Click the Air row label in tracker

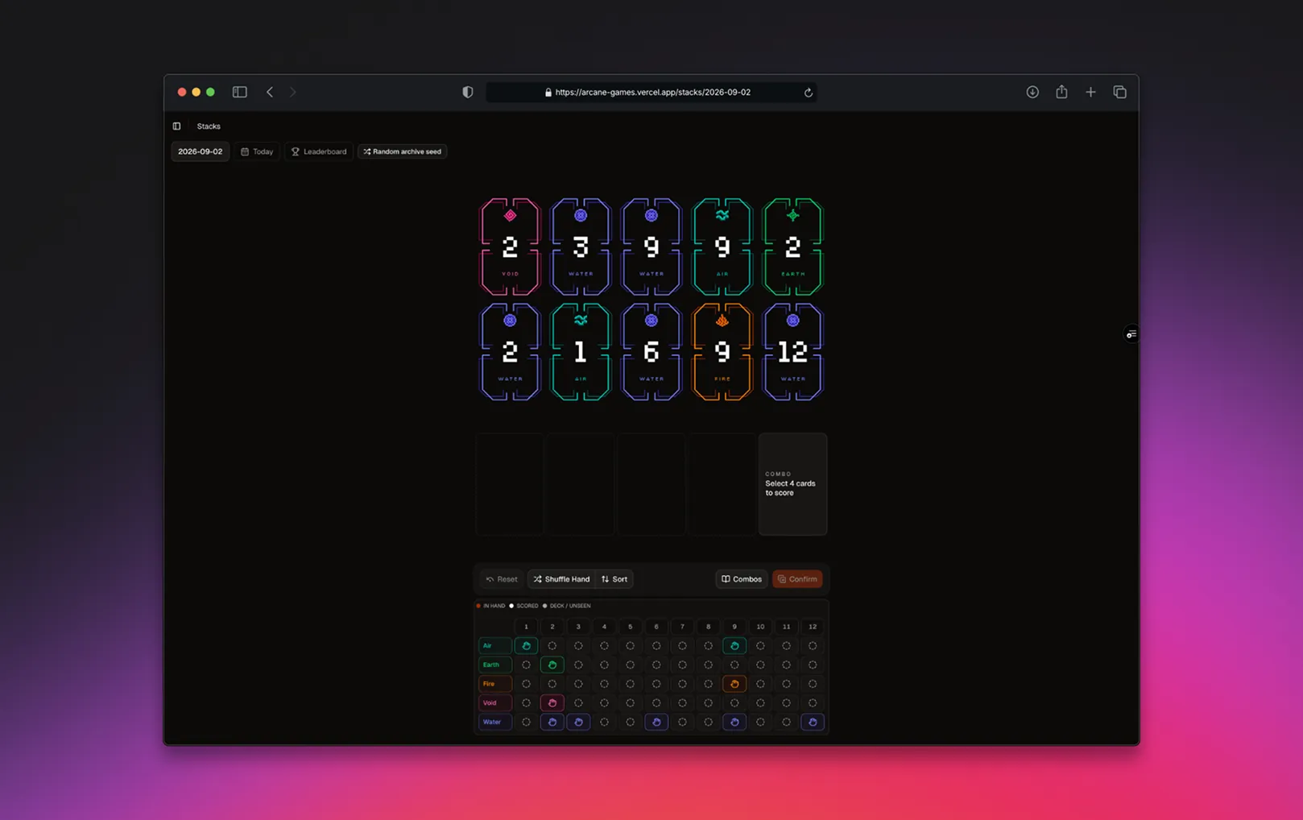point(494,646)
